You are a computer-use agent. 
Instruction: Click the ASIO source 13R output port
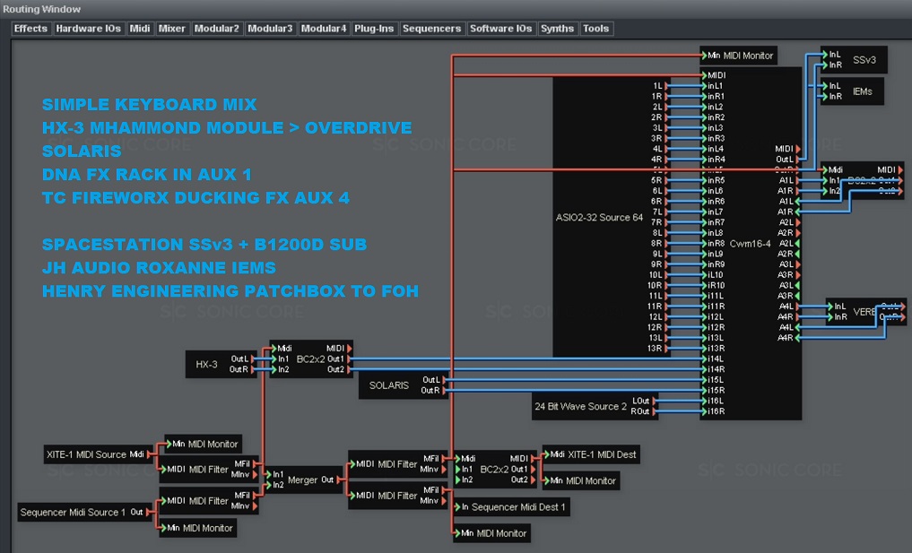click(666, 349)
